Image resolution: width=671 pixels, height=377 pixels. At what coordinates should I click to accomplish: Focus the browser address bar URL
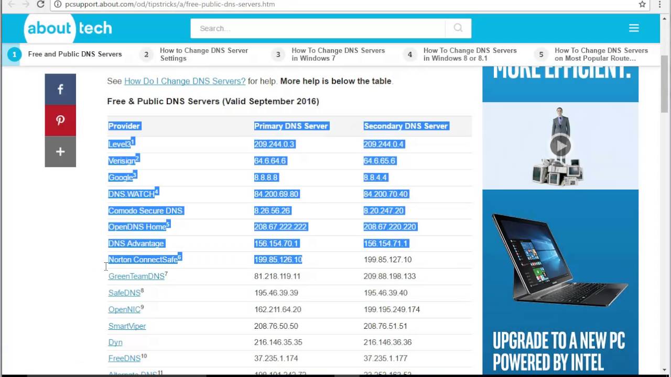click(170, 4)
